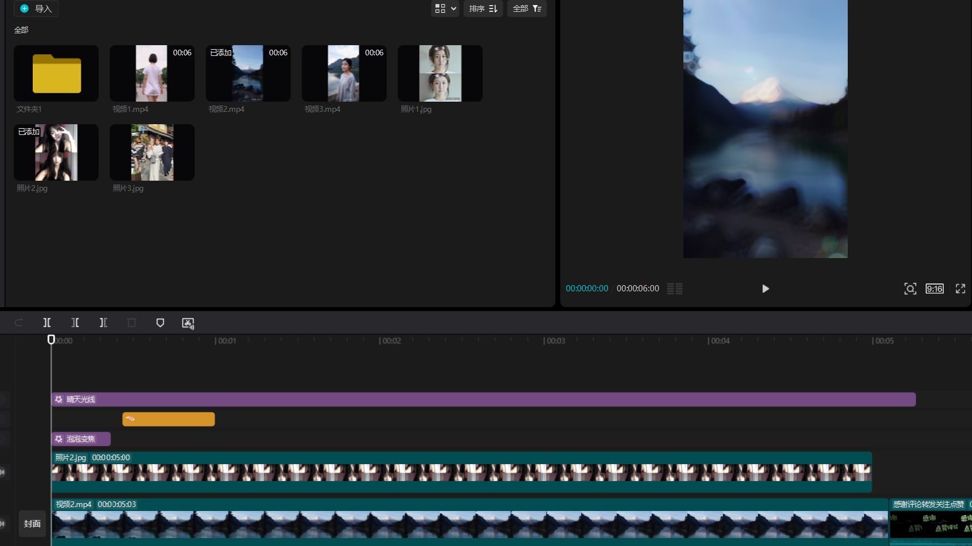Click the trim left (delete left) icon
The height and width of the screenshot is (546, 972).
coord(75,322)
